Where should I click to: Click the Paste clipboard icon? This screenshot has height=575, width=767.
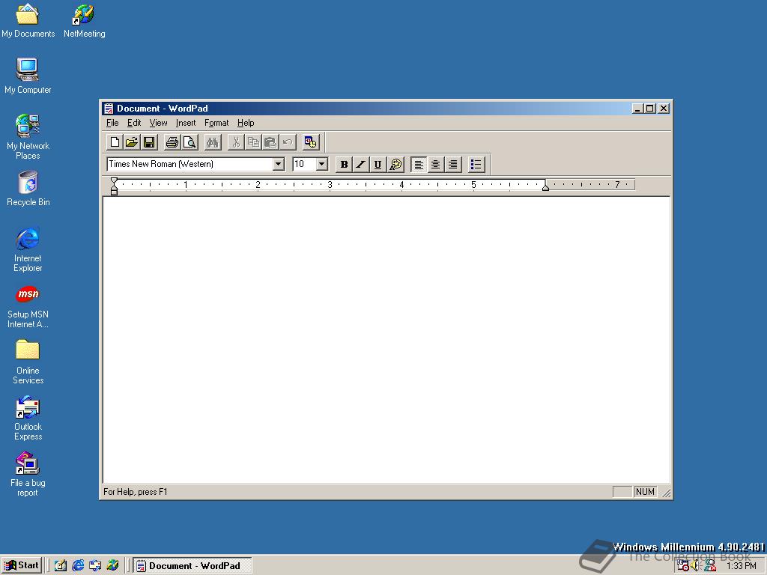(x=270, y=142)
